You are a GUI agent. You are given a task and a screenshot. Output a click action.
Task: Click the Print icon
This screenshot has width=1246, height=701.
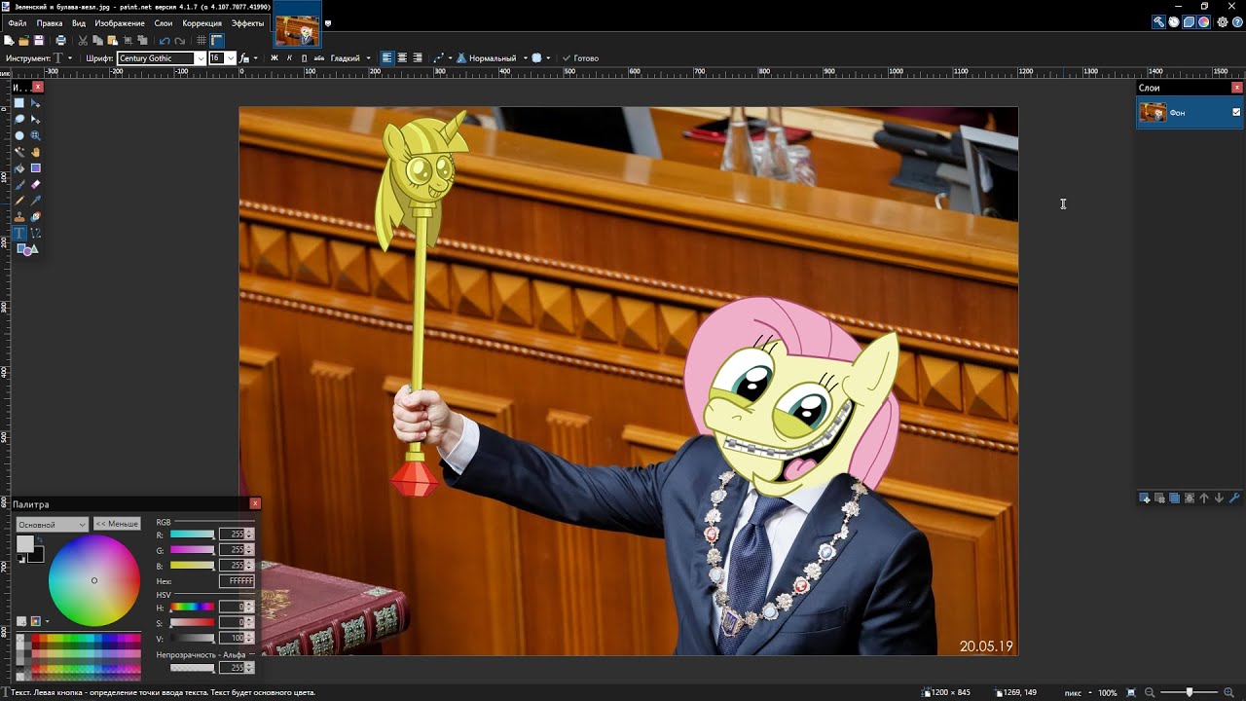tap(60, 40)
